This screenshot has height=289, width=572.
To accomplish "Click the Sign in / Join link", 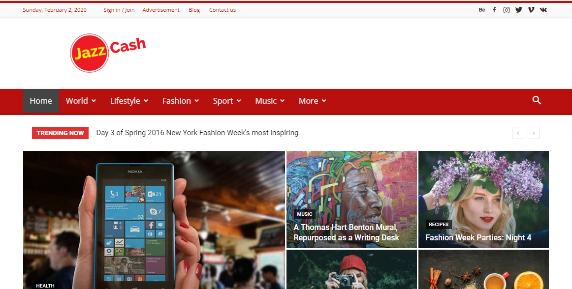I will [x=119, y=10].
